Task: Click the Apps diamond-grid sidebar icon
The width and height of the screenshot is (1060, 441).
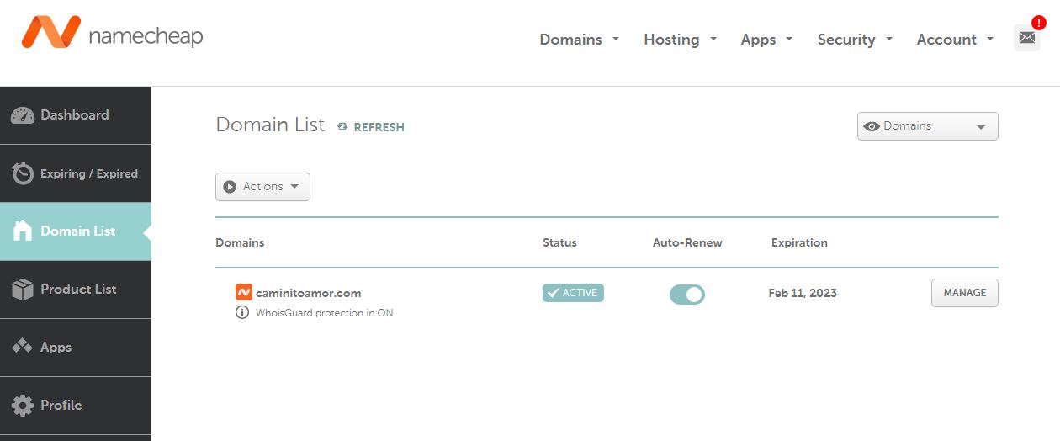Action: pos(23,347)
